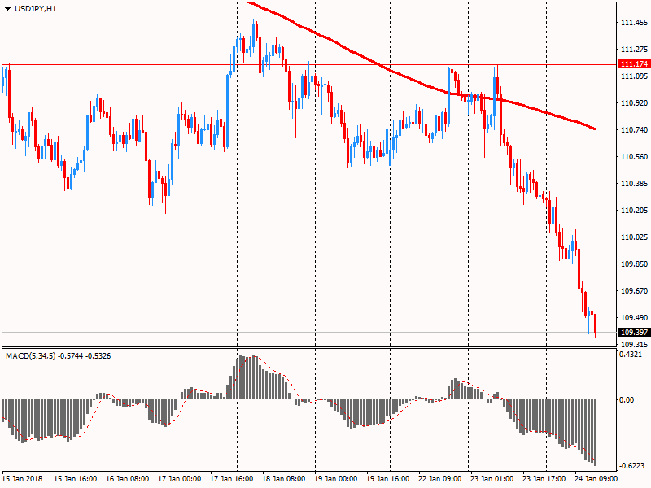
Task: Click the MACD zero level 0.00 label
Action: click(627, 399)
